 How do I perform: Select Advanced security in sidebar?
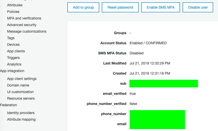pyautogui.click(x=22, y=25)
